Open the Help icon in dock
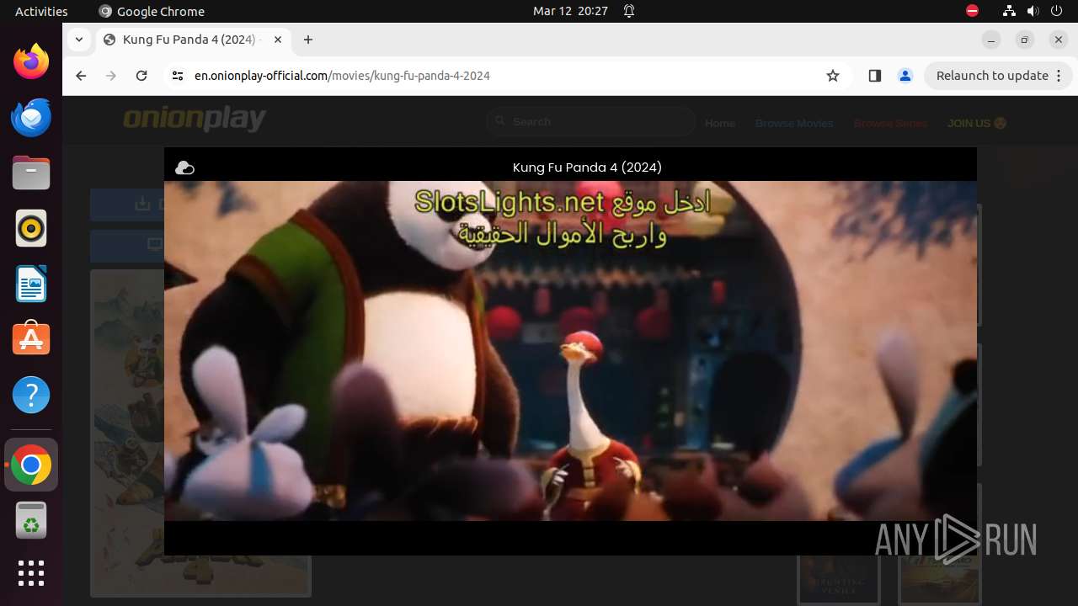1078x606 pixels. pyautogui.click(x=31, y=395)
